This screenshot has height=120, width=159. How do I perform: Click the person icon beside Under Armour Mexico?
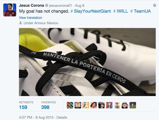pos(21,23)
